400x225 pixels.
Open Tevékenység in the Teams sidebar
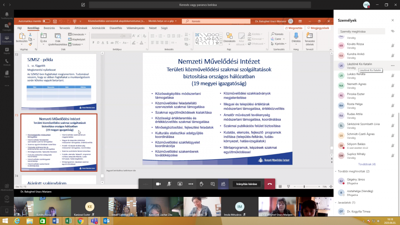pos(7,16)
